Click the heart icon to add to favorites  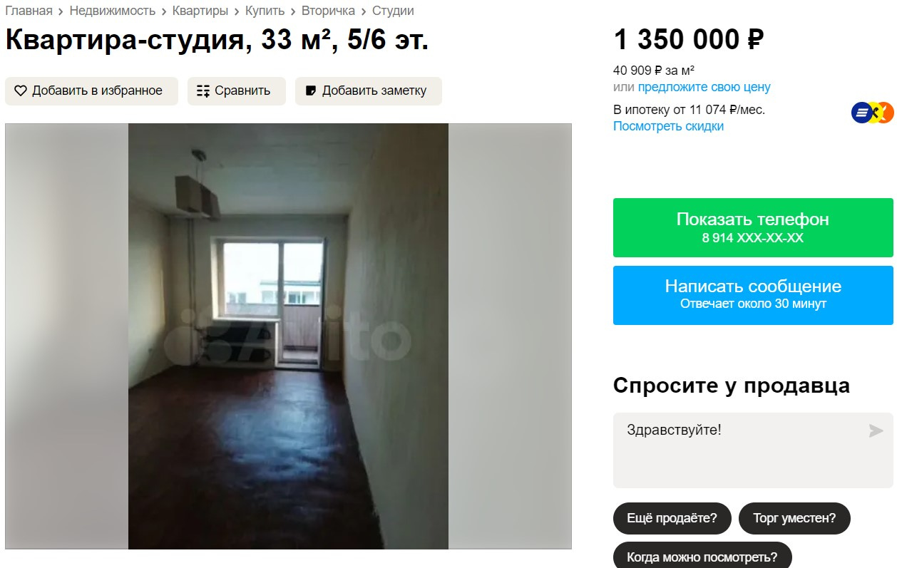(x=21, y=91)
